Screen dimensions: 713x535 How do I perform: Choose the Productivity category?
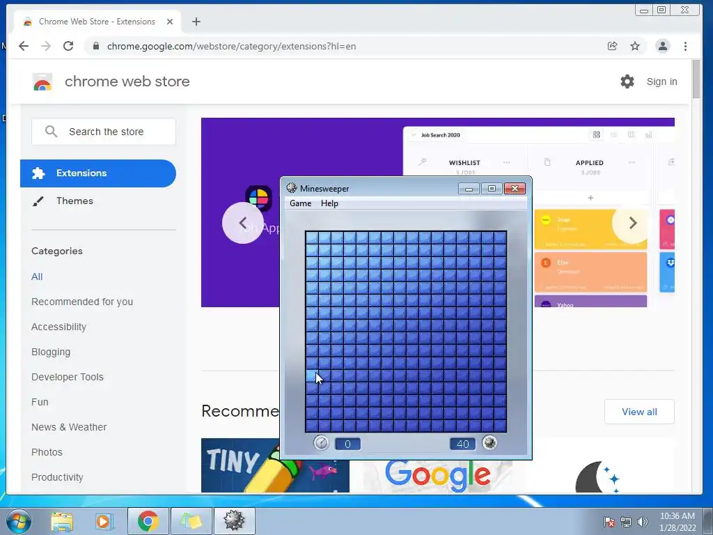point(57,476)
